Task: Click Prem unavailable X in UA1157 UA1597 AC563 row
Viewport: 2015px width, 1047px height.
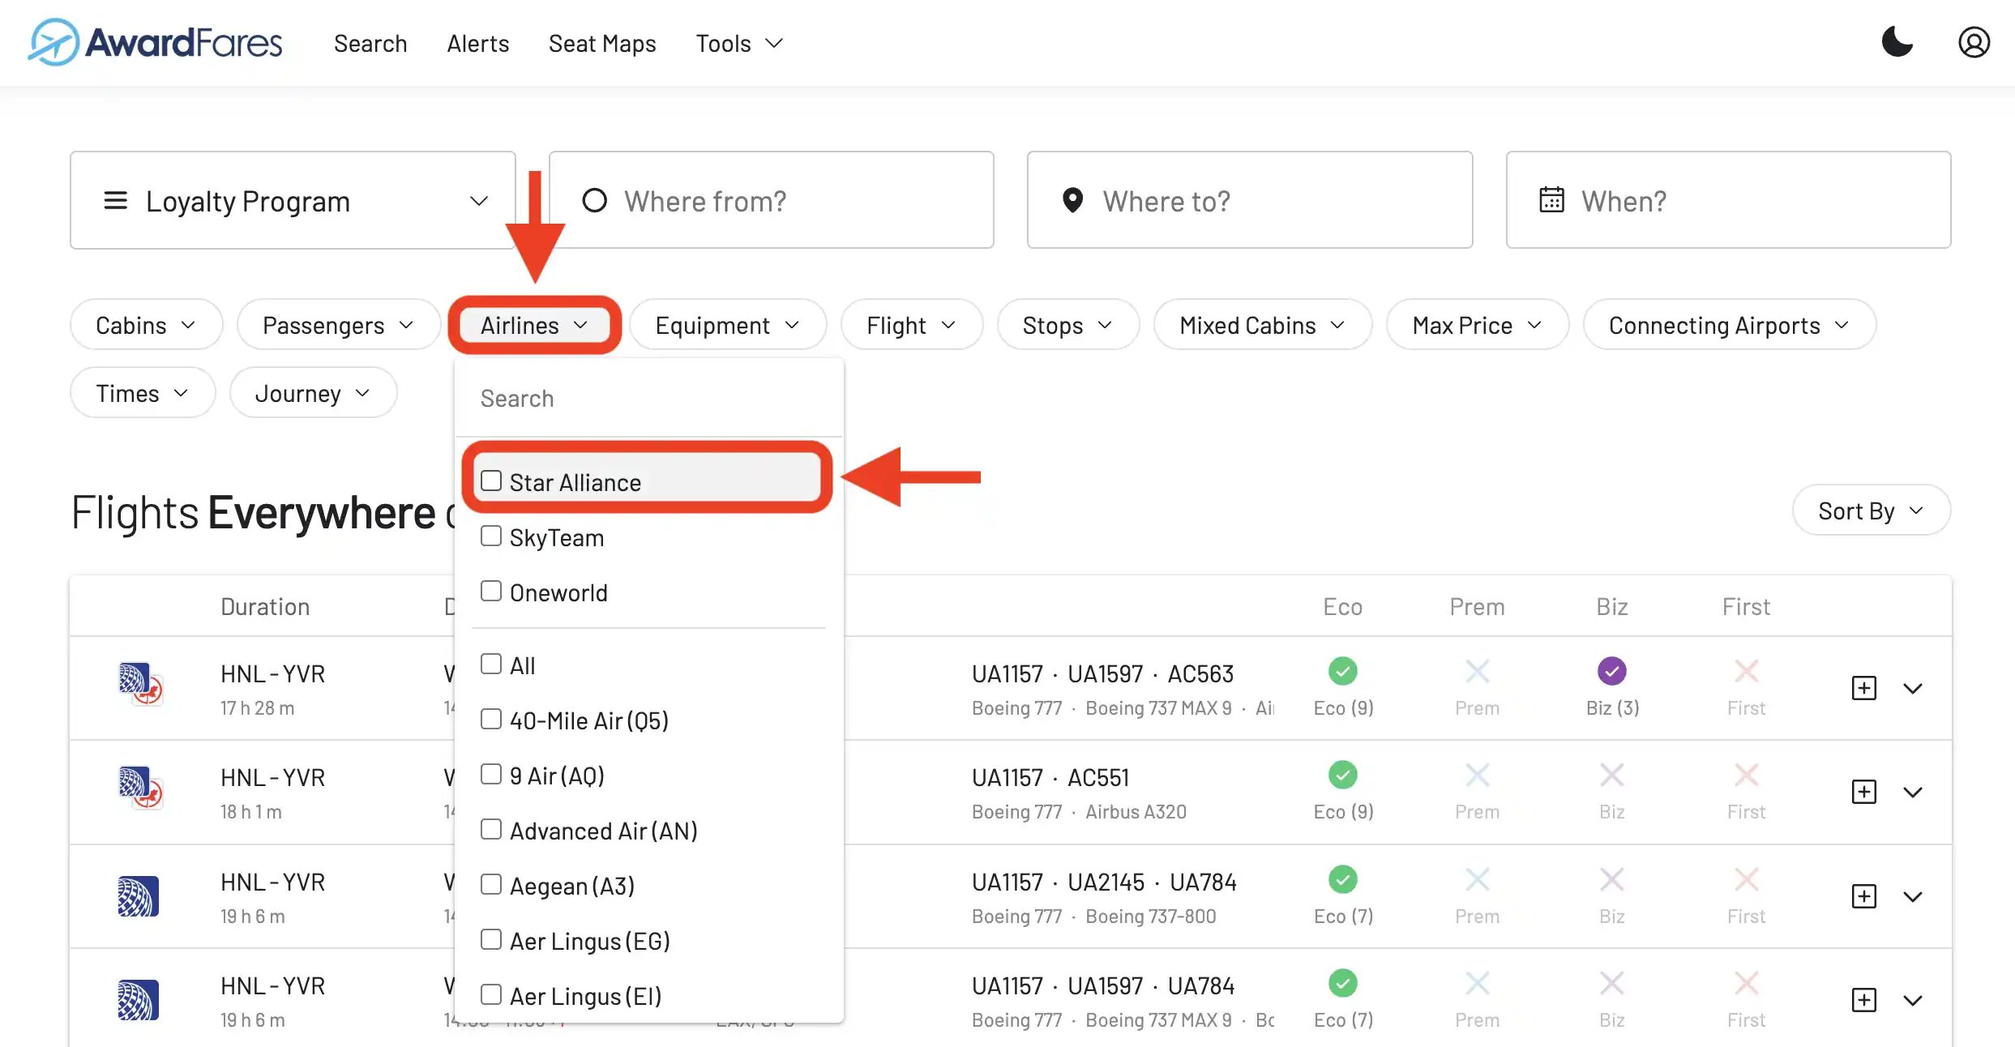Action: pos(1477,671)
